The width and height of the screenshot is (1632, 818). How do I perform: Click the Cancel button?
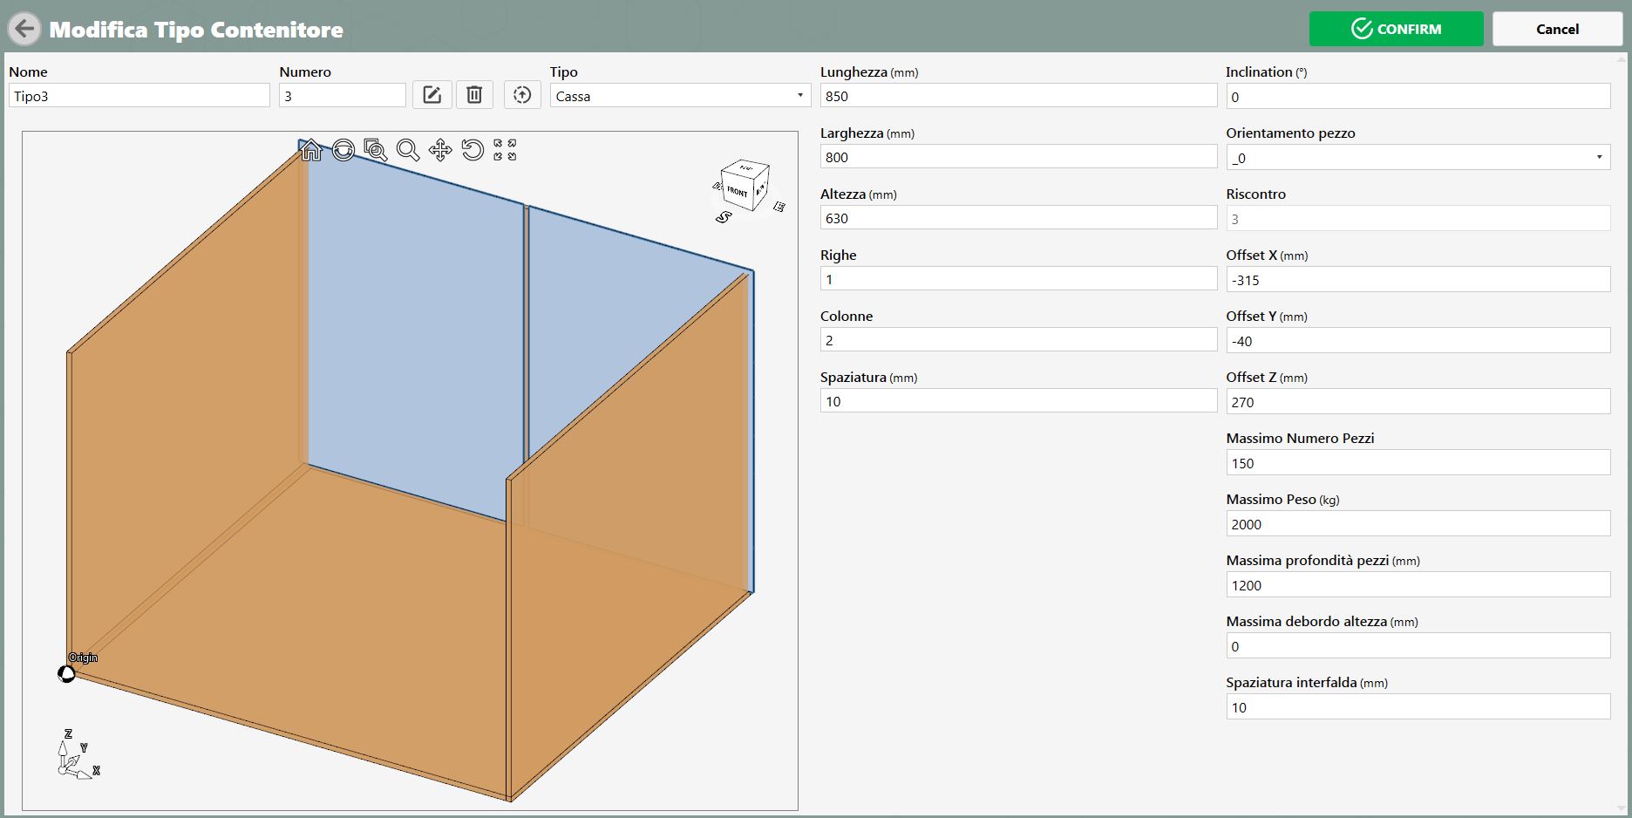1557,29
